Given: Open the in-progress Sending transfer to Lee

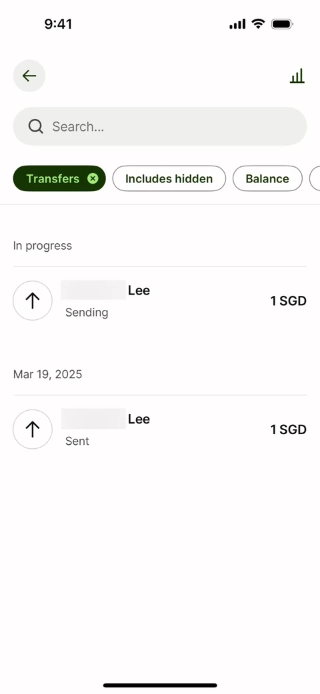Looking at the screenshot, I should tap(160, 301).
